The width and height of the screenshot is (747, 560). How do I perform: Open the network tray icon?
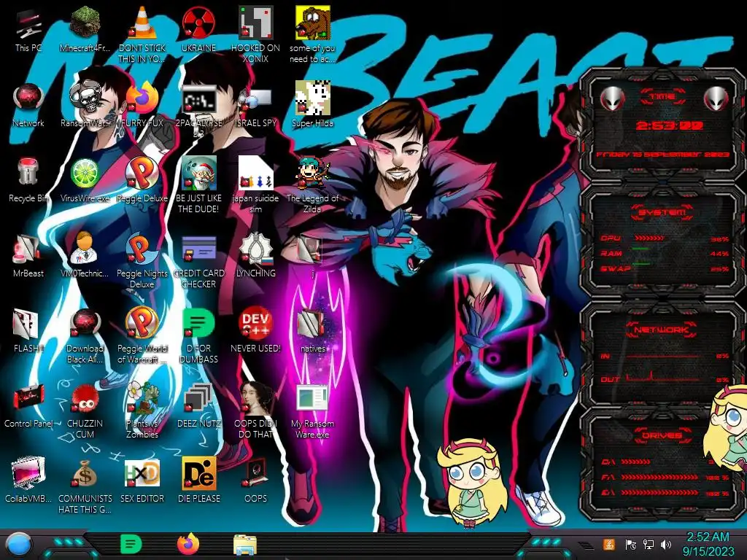(648, 545)
